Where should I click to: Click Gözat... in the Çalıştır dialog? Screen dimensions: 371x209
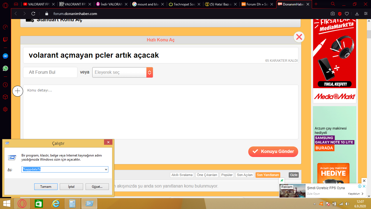click(97, 187)
